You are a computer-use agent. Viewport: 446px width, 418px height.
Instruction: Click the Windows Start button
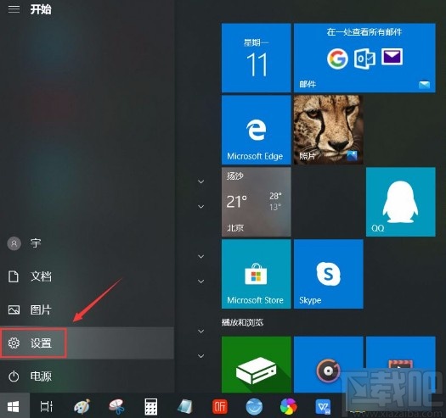click(14, 407)
